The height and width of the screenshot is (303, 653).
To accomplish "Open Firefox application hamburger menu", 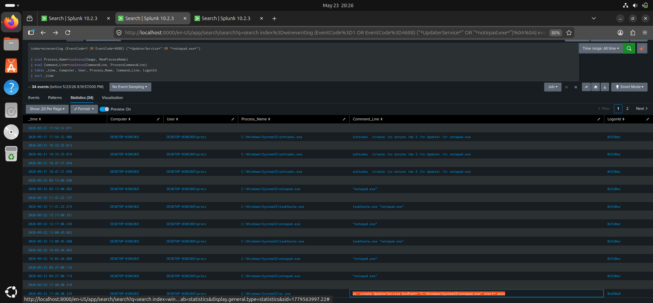I will (x=645, y=33).
